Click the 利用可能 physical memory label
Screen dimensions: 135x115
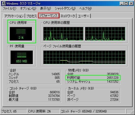click(x=74, y=78)
